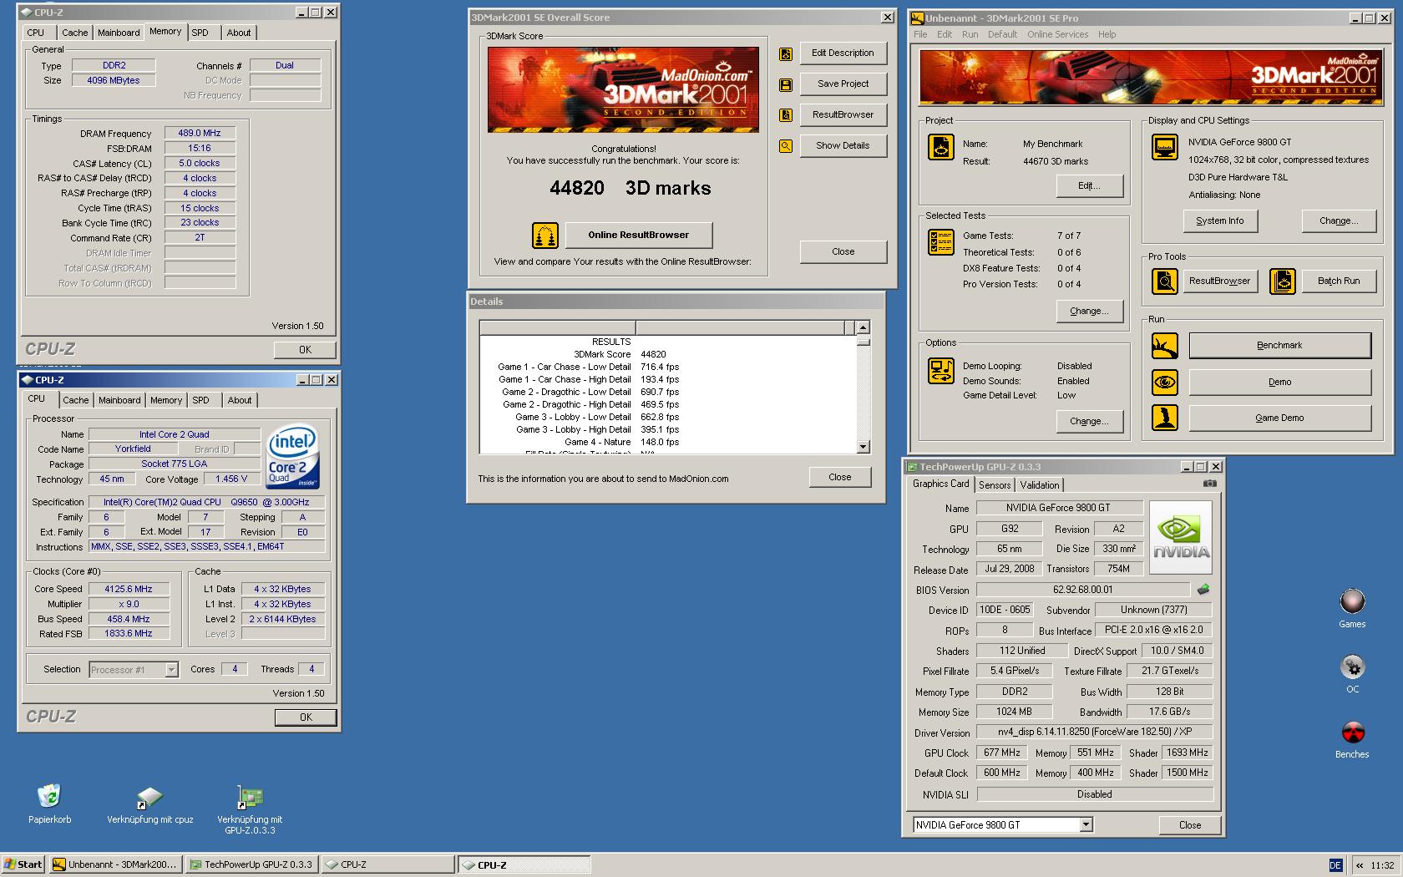Click the Intel Core 2 Quad logo
This screenshot has height=877, width=1403.
[292, 457]
